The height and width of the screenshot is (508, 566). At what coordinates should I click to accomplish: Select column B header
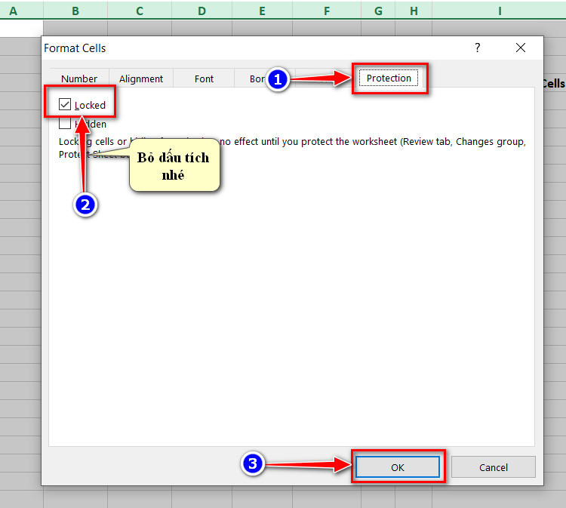pos(75,11)
